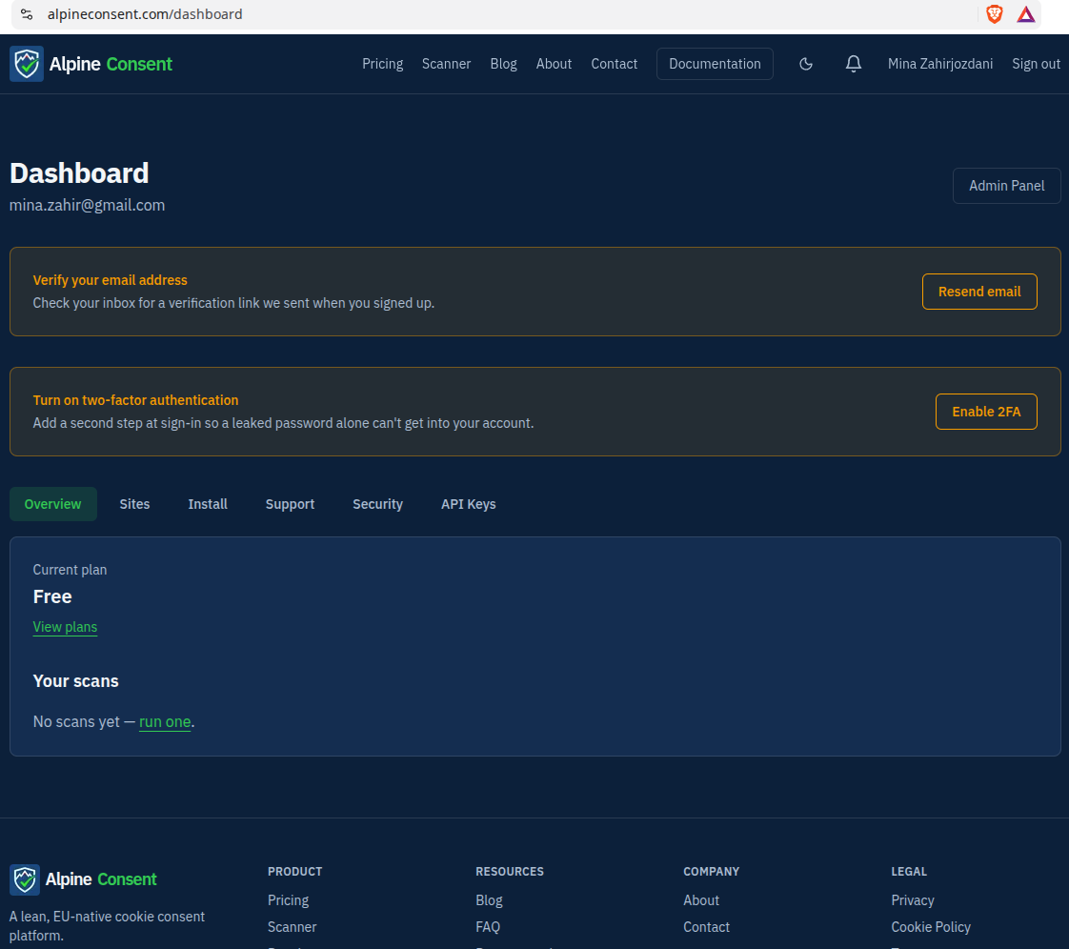Click the 'Your scans' heading
This screenshot has height=949, width=1069.
75,681
